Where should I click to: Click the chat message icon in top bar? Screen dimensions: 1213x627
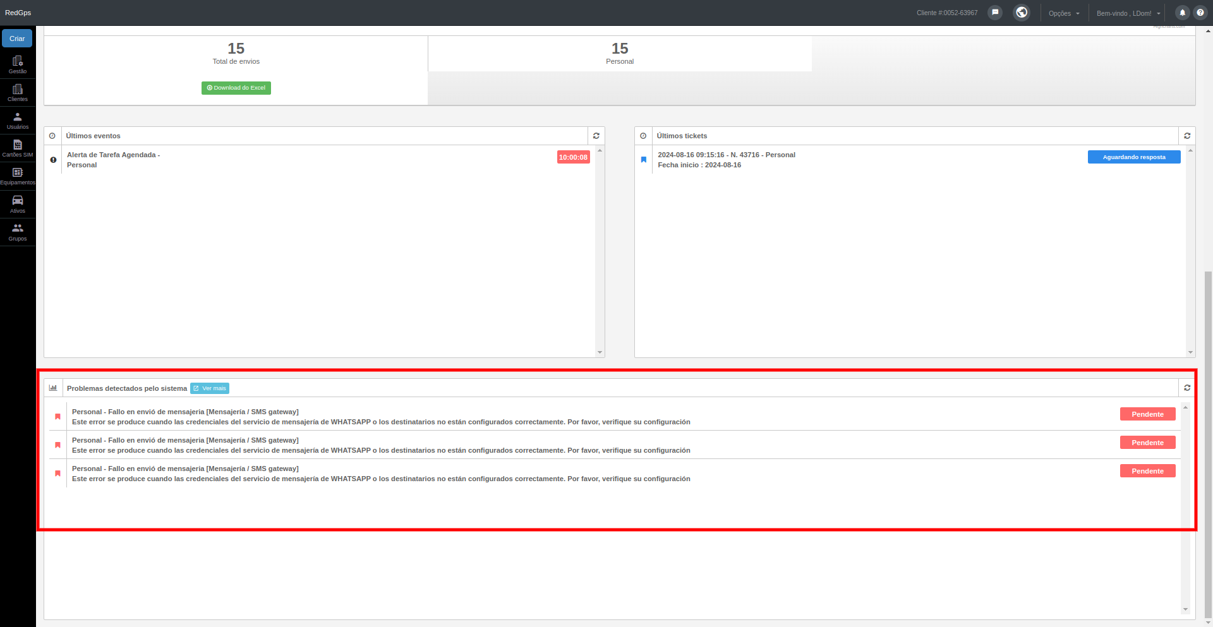pos(995,13)
